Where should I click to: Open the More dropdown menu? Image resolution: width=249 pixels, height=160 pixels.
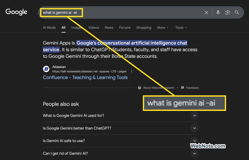163,28
